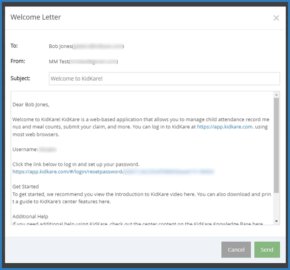The width and height of the screenshot is (290, 270).
Task: Click the line 'Click the link below to log in'
Action: point(76,164)
